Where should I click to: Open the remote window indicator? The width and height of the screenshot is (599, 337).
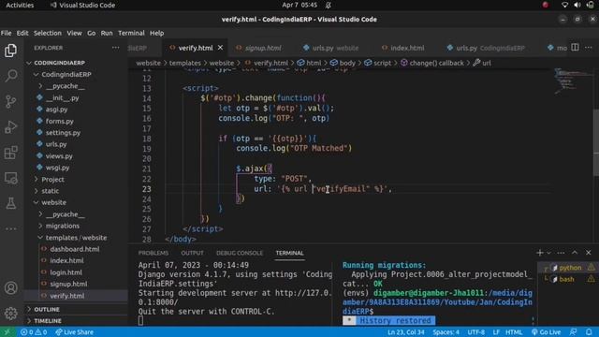point(7,332)
